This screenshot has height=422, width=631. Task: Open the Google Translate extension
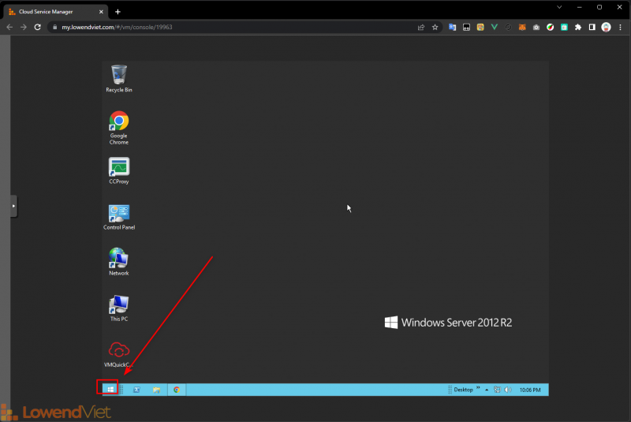click(x=452, y=27)
